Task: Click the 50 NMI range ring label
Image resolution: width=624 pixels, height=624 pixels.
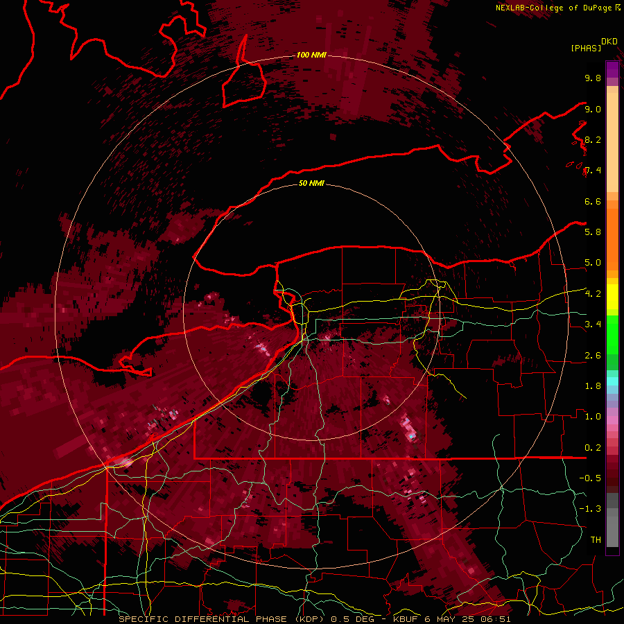Action: 311,183
